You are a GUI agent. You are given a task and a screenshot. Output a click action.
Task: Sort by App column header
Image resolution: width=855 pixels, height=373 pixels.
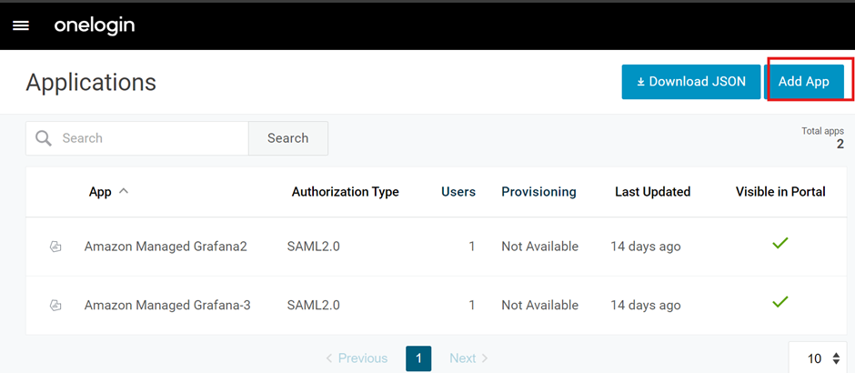tap(100, 192)
